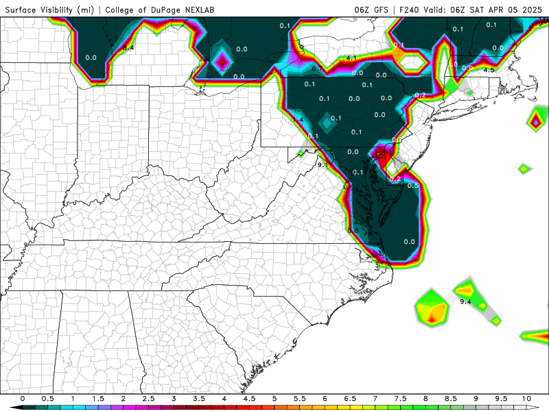This screenshot has height=411, width=549.
Task: Click the white hexagon hole in the New York contours
Action: click(413, 62)
